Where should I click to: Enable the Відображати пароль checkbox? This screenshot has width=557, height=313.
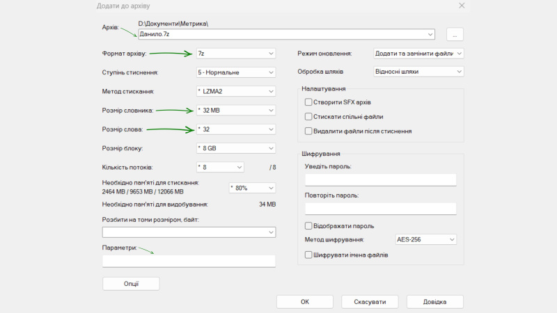click(308, 226)
